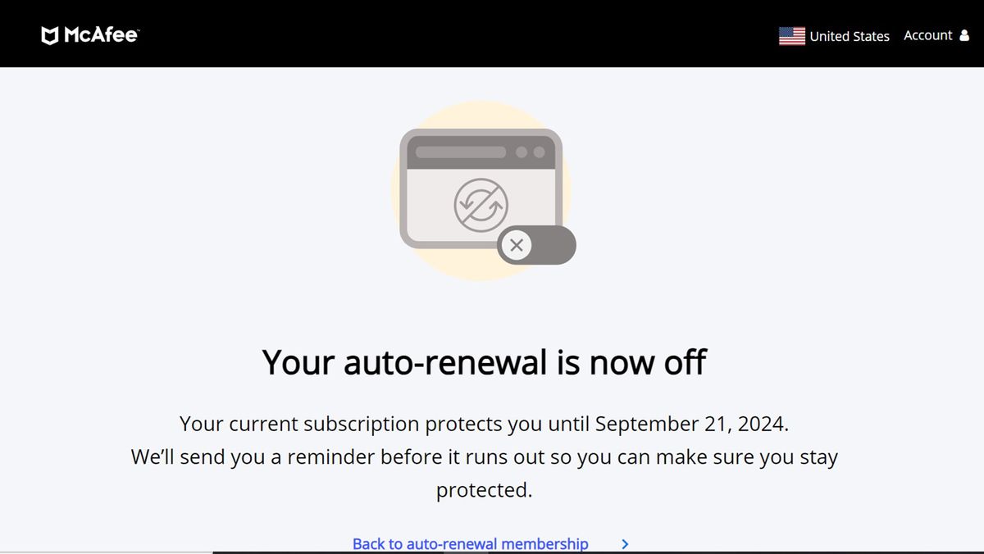Click the McAfee shield logo
Viewport: 984px width, 554px height.
(x=49, y=34)
